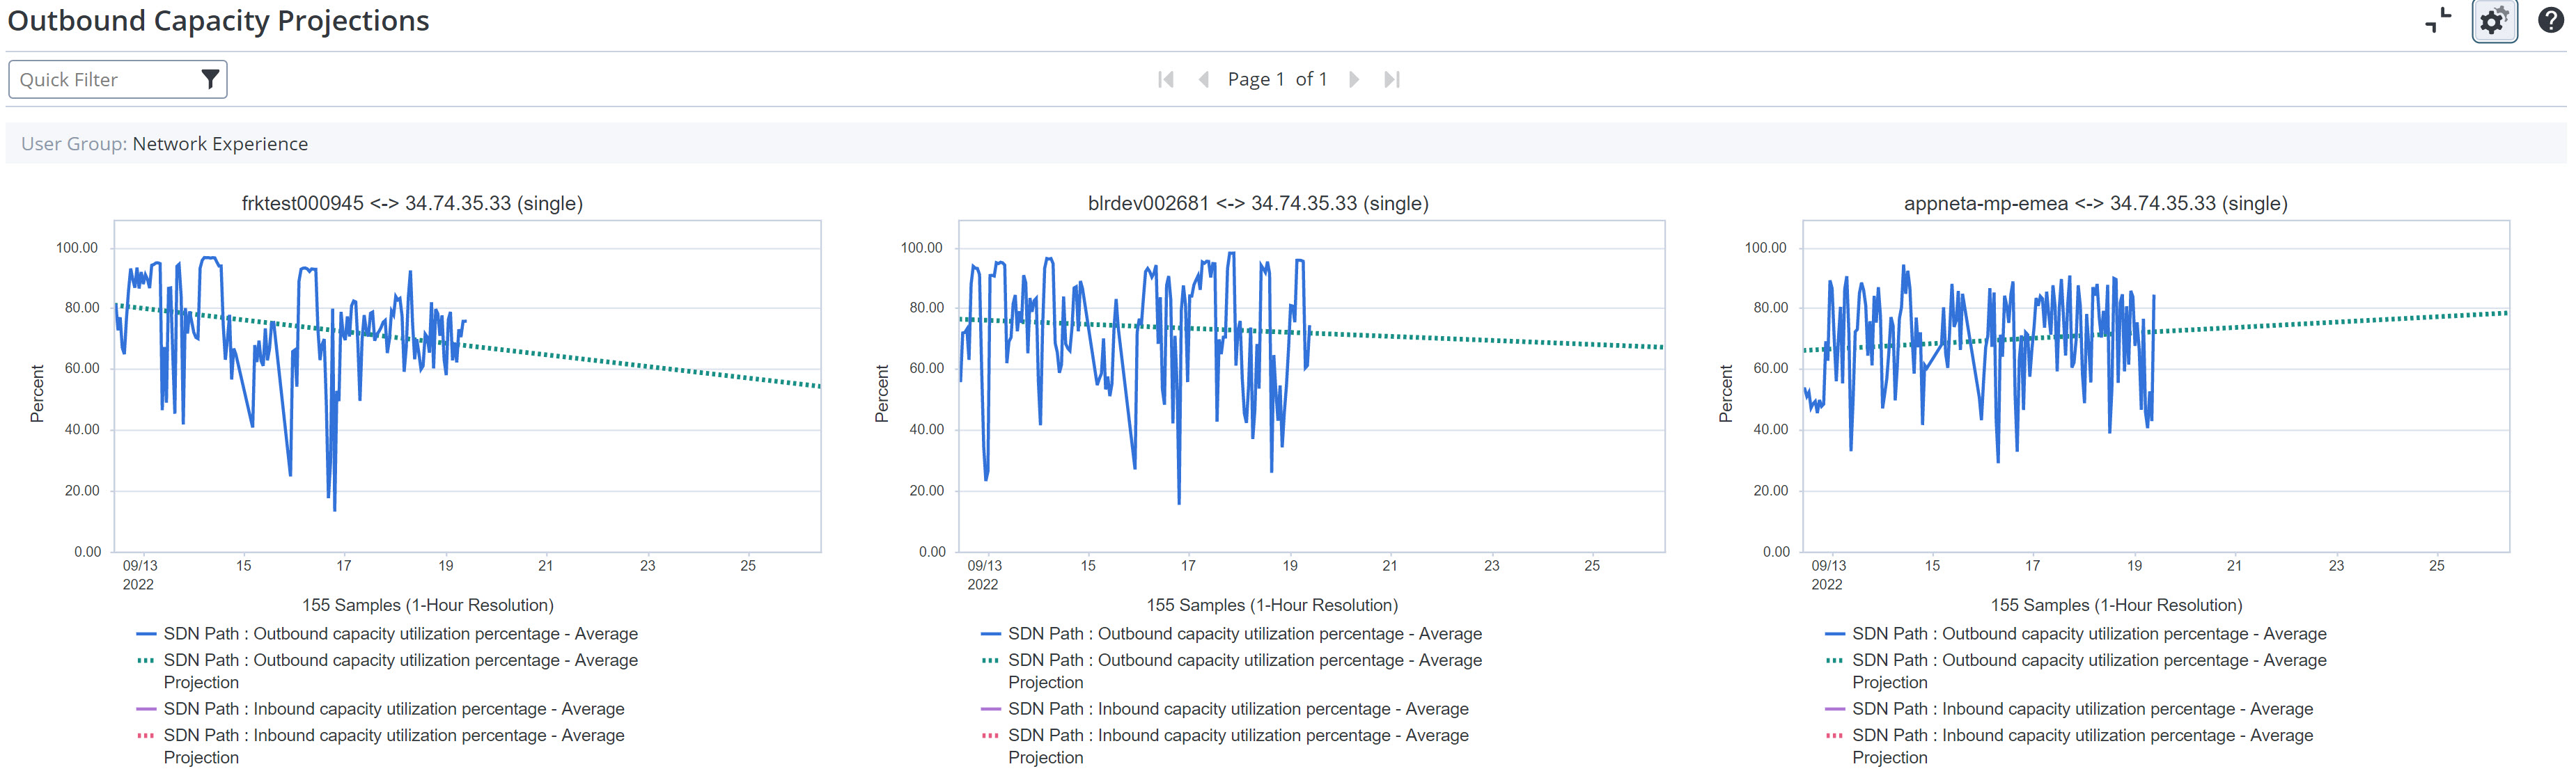The image size is (2576, 778).
Task: Toggle Outbound Average Projection legend in appneta-mp-emea chart
Action: pos(2088,661)
